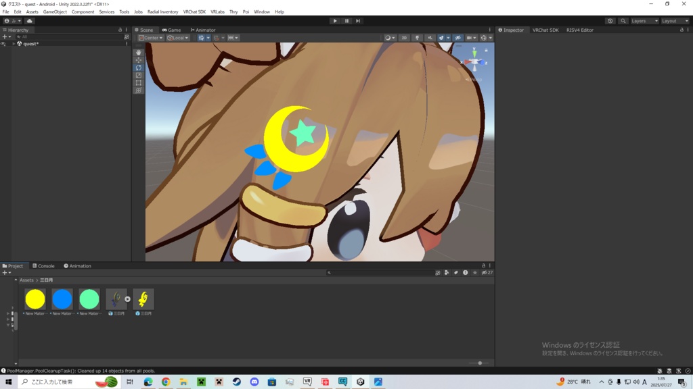Switch to the Game tab
The width and height of the screenshot is (693, 389).
tap(171, 30)
